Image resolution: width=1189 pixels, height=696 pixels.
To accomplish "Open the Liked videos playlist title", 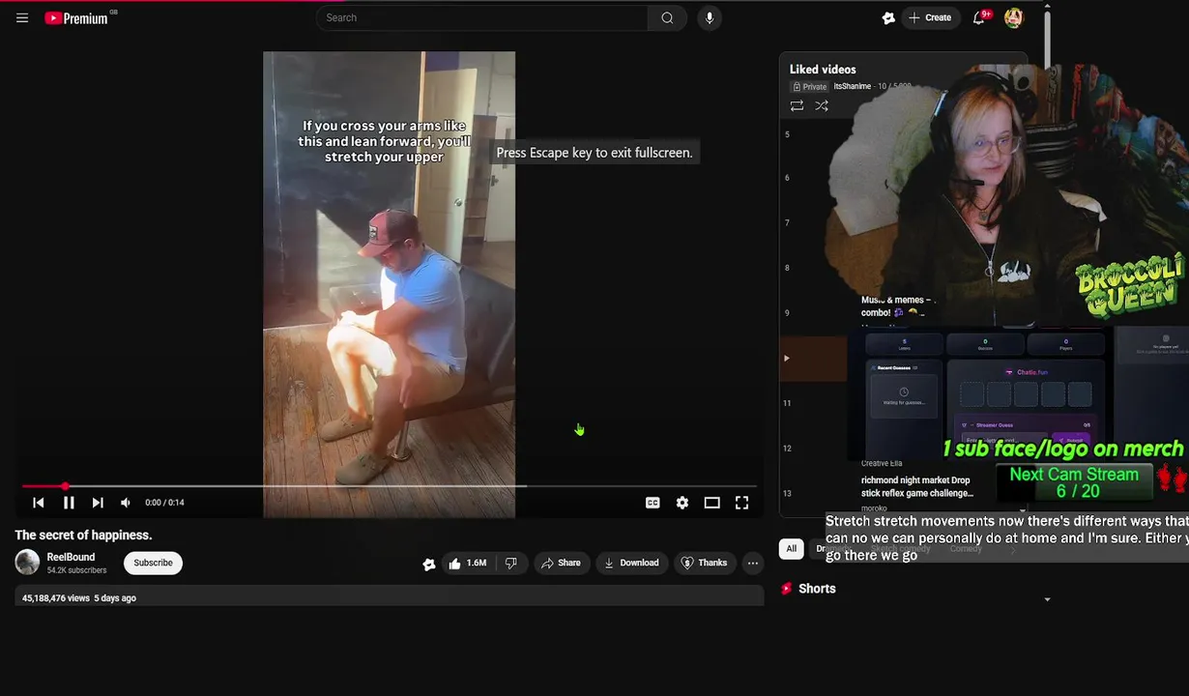I will pyautogui.click(x=823, y=70).
